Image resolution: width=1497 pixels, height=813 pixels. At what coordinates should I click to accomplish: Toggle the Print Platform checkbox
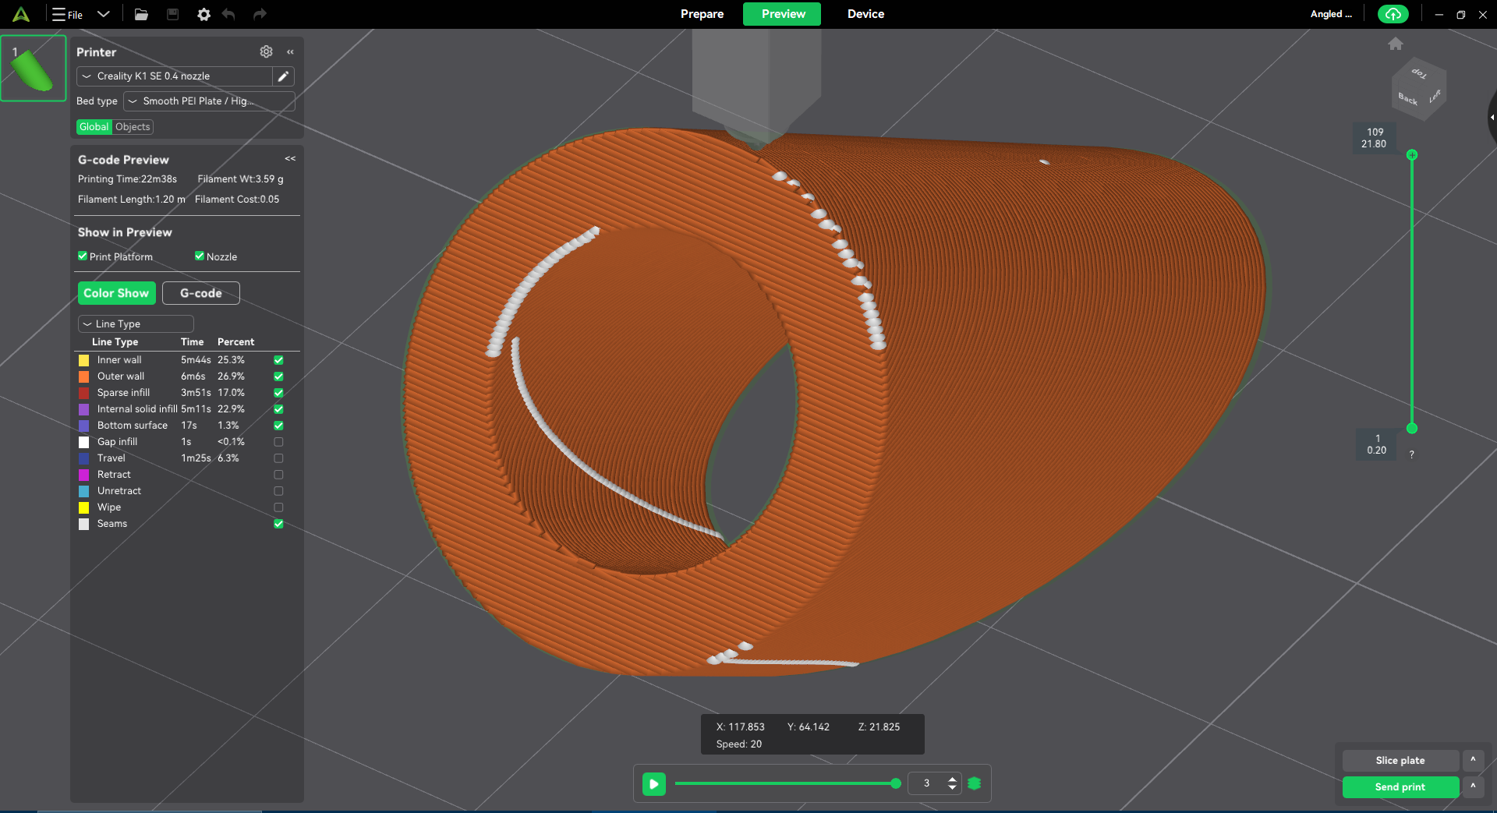pyautogui.click(x=83, y=256)
